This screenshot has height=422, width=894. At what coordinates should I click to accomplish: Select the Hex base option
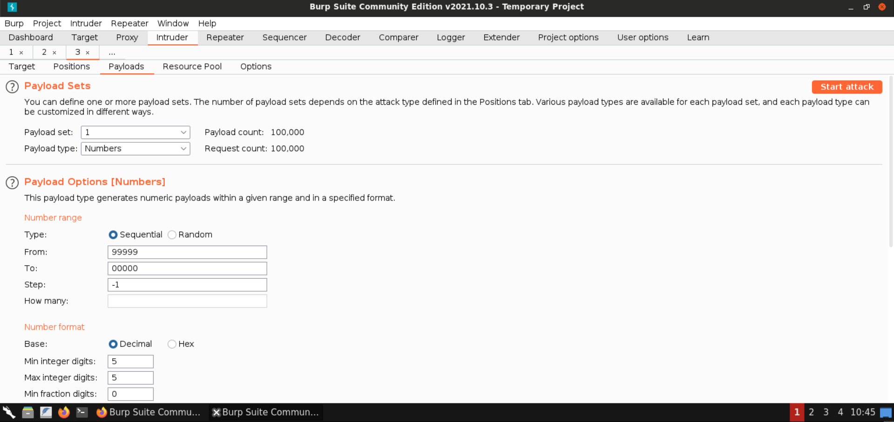tap(172, 344)
